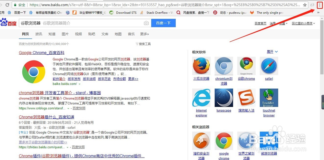This screenshot has width=324, height=160.
Task: Open the touchnet browser icon
Action: (269, 98)
